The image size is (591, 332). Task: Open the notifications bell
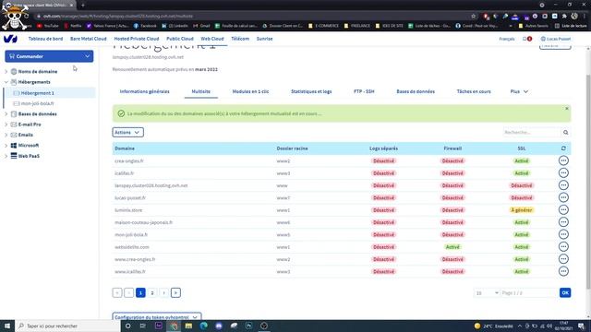527,39
